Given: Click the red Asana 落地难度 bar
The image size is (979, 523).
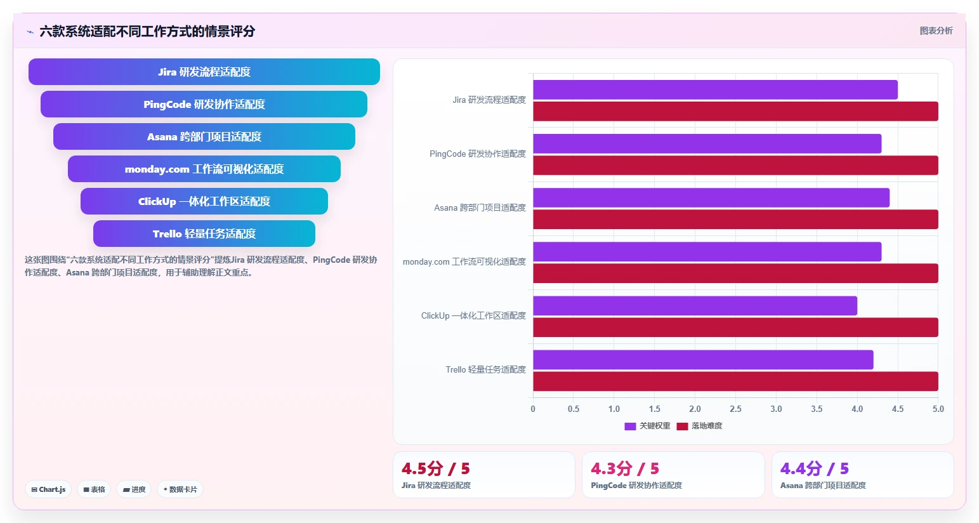Looking at the screenshot, I should (735, 219).
